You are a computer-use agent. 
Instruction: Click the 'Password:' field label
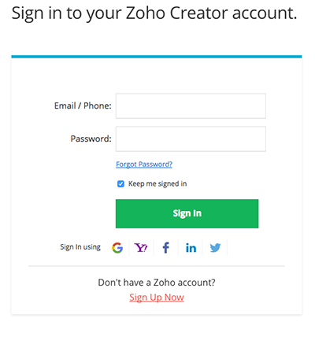pyautogui.click(x=91, y=139)
